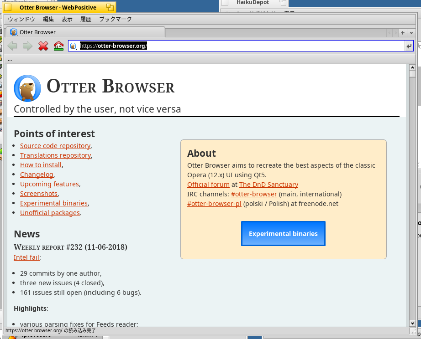This screenshot has width=421, height=339.
Task: Open Experimental binaries link in points list
Action: click(54, 203)
